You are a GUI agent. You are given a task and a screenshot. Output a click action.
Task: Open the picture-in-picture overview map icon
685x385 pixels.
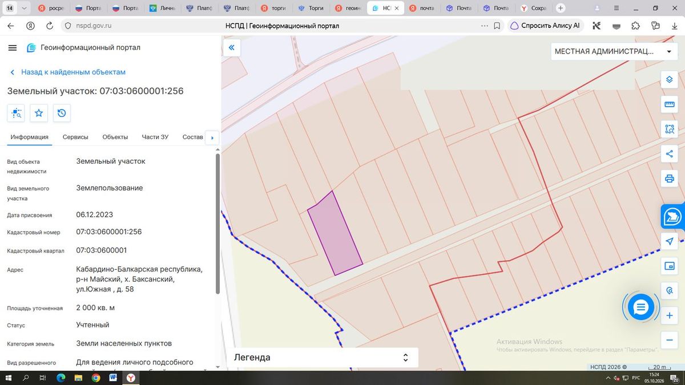click(670, 266)
